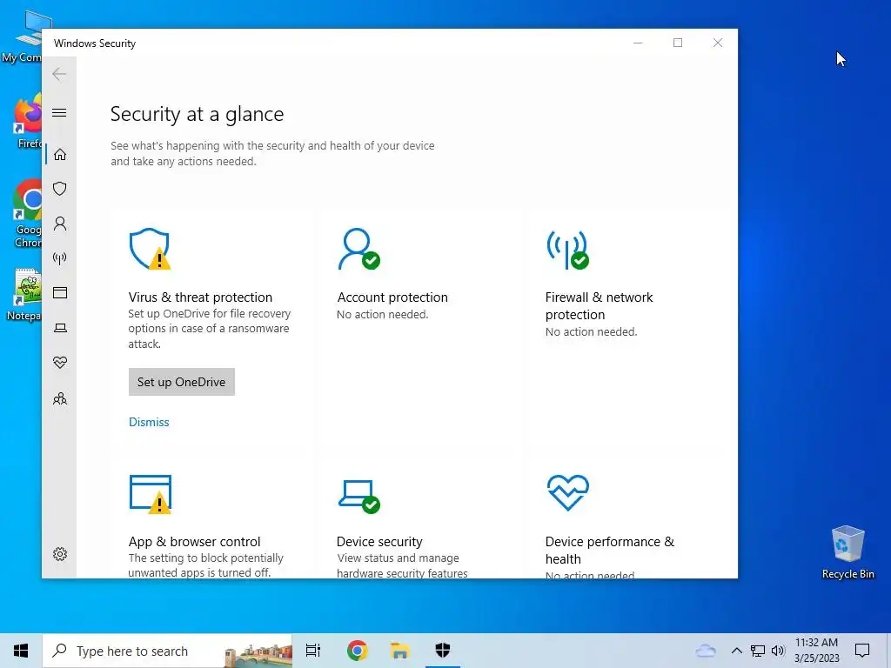Open App & browser control sidebar icon

60,292
